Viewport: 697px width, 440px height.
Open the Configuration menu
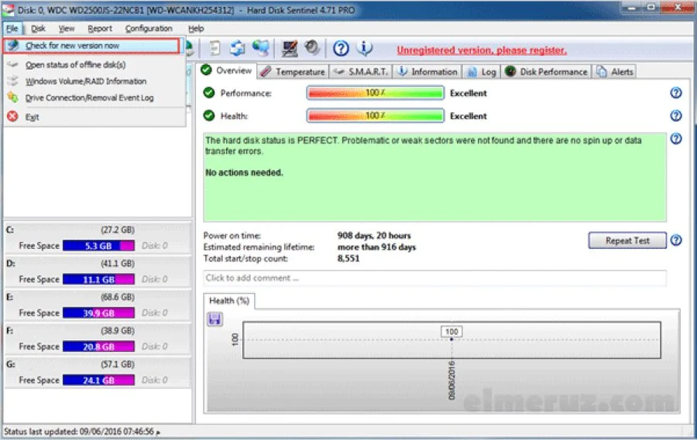[149, 29]
